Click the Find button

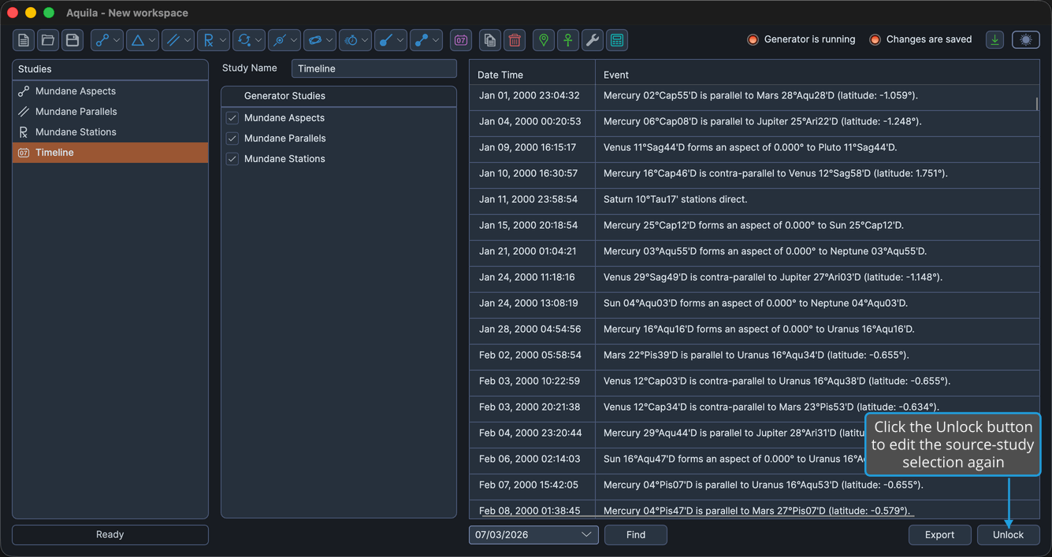(636, 535)
